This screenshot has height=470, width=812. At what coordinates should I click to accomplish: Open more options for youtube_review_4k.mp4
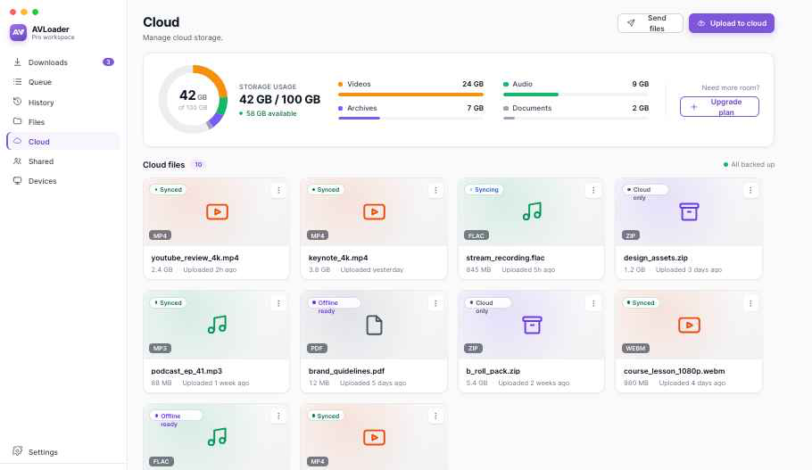point(278,191)
